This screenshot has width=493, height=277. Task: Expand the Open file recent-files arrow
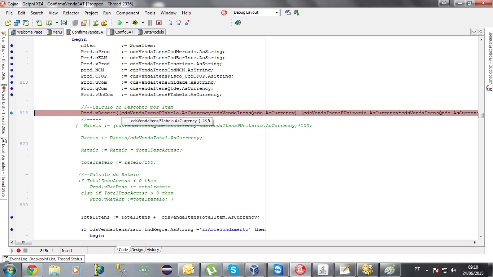click(57, 22)
